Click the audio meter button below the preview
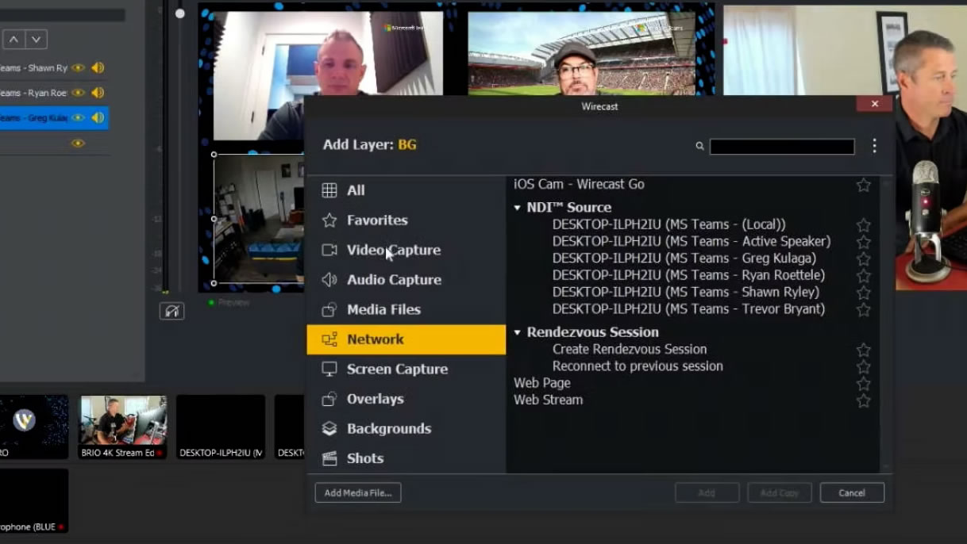The width and height of the screenshot is (967, 544). point(172,311)
